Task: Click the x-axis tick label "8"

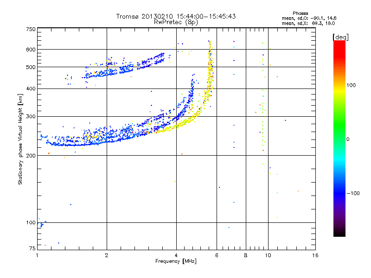Action: [x=246, y=255]
